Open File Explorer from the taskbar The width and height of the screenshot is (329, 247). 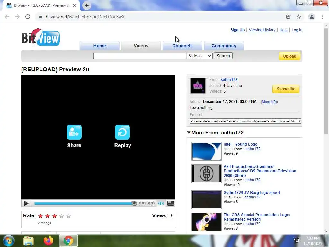[29, 241]
